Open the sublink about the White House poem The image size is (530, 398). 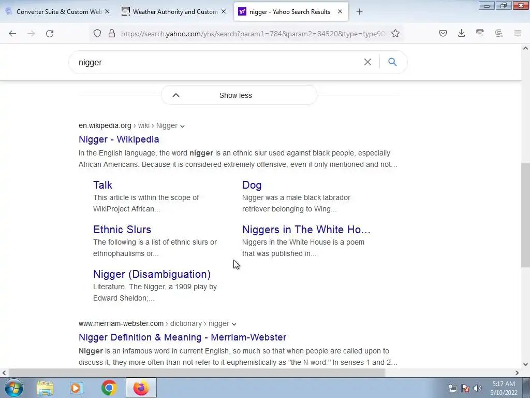click(306, 230)
